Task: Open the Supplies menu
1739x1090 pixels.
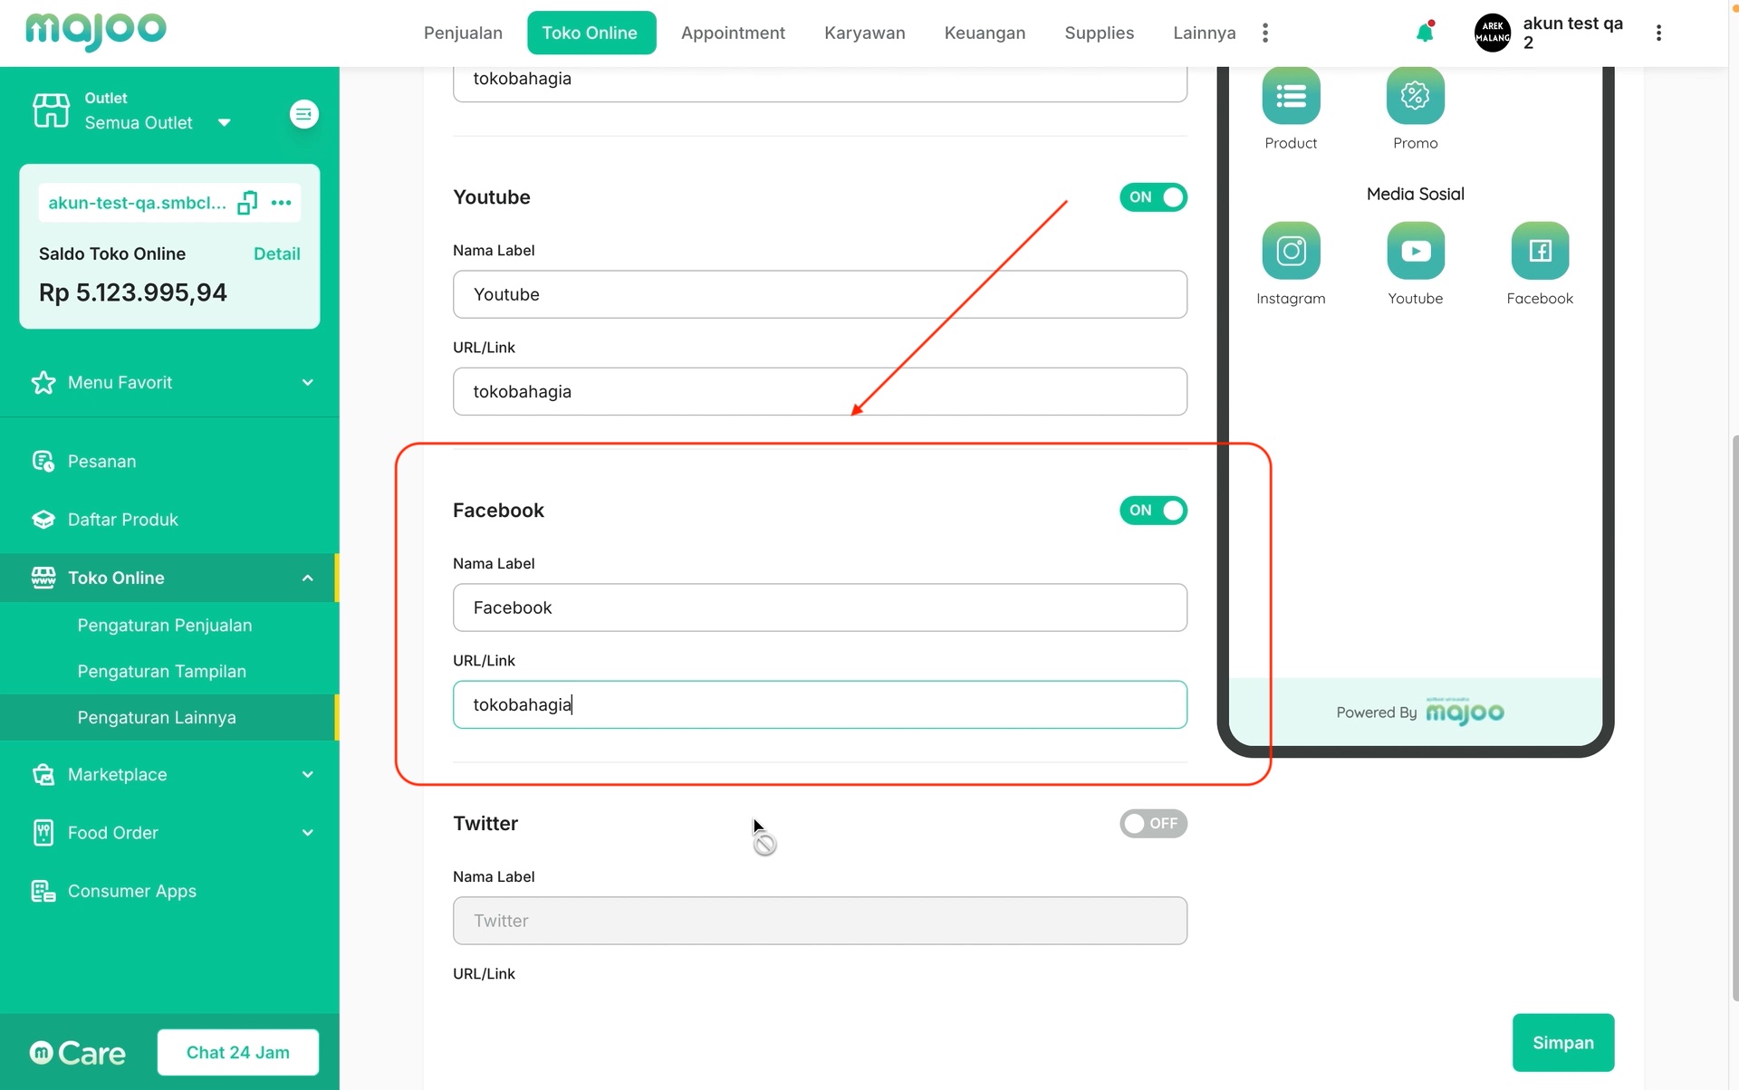Action: tap(1099, 33)
